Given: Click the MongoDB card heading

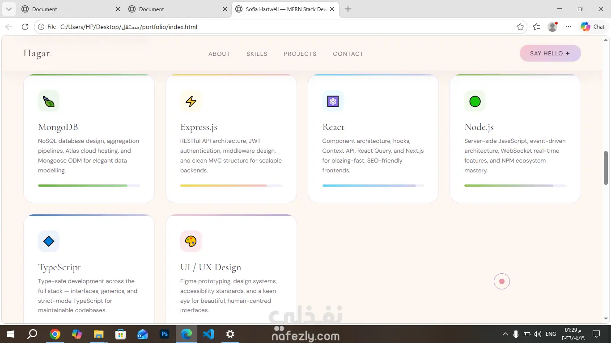Looking at the screenshot, I should click(x=58, y=127).
